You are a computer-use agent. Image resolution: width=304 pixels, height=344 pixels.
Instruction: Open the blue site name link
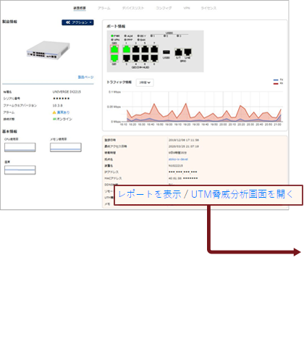[x=178, y=159]
